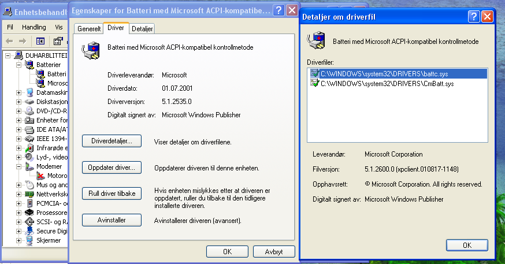
Task: Open the Properties toolbar icon
Action: (58, 41)
